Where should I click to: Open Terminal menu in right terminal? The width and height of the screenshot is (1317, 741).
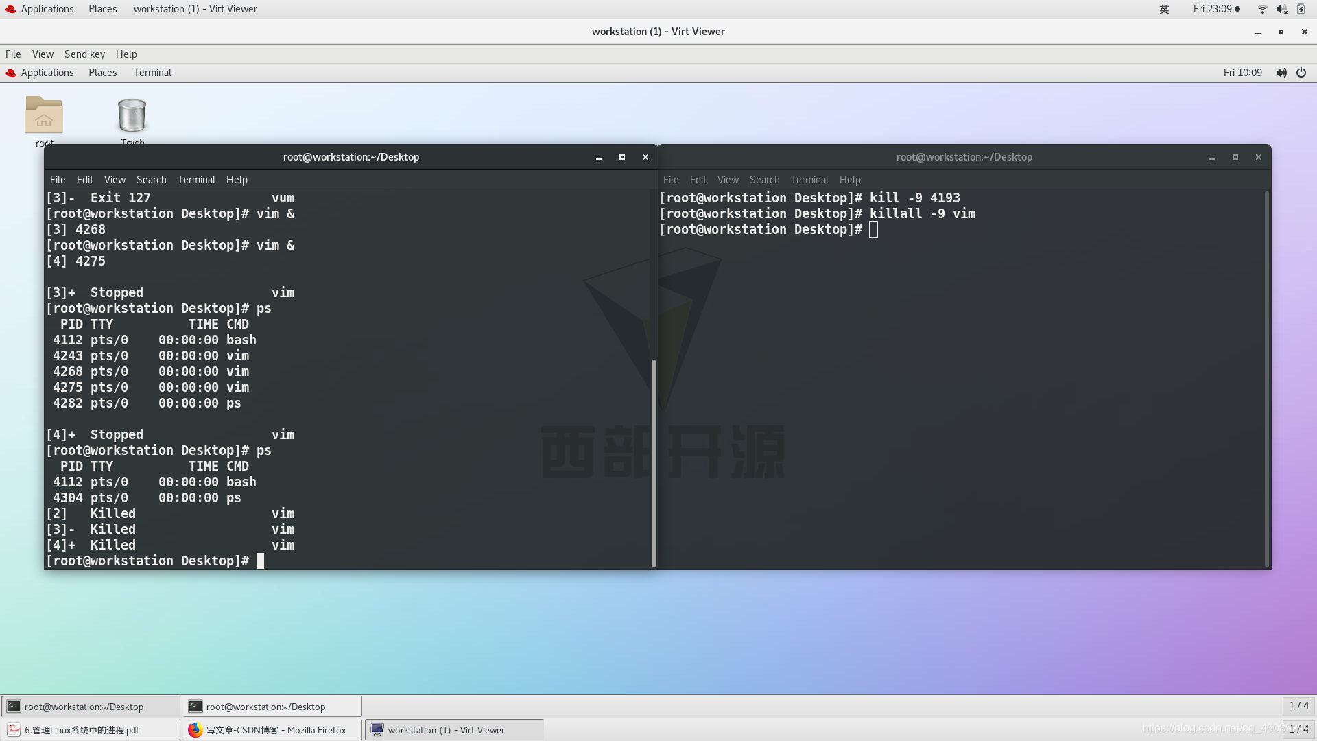pos(809,180)
